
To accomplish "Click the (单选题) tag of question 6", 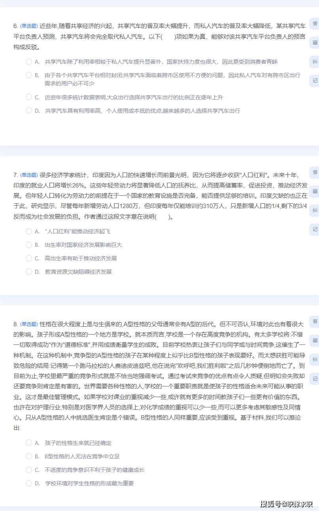I will click(x=29, y=26).
